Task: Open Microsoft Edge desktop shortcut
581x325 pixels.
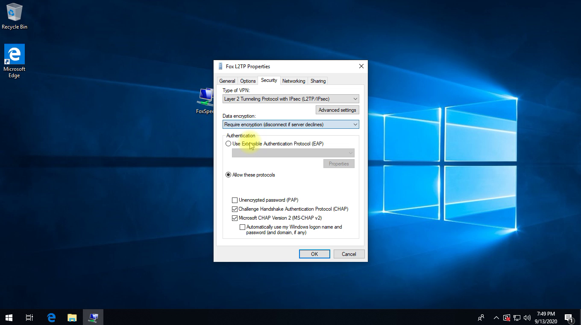Action: click(14, 61)
